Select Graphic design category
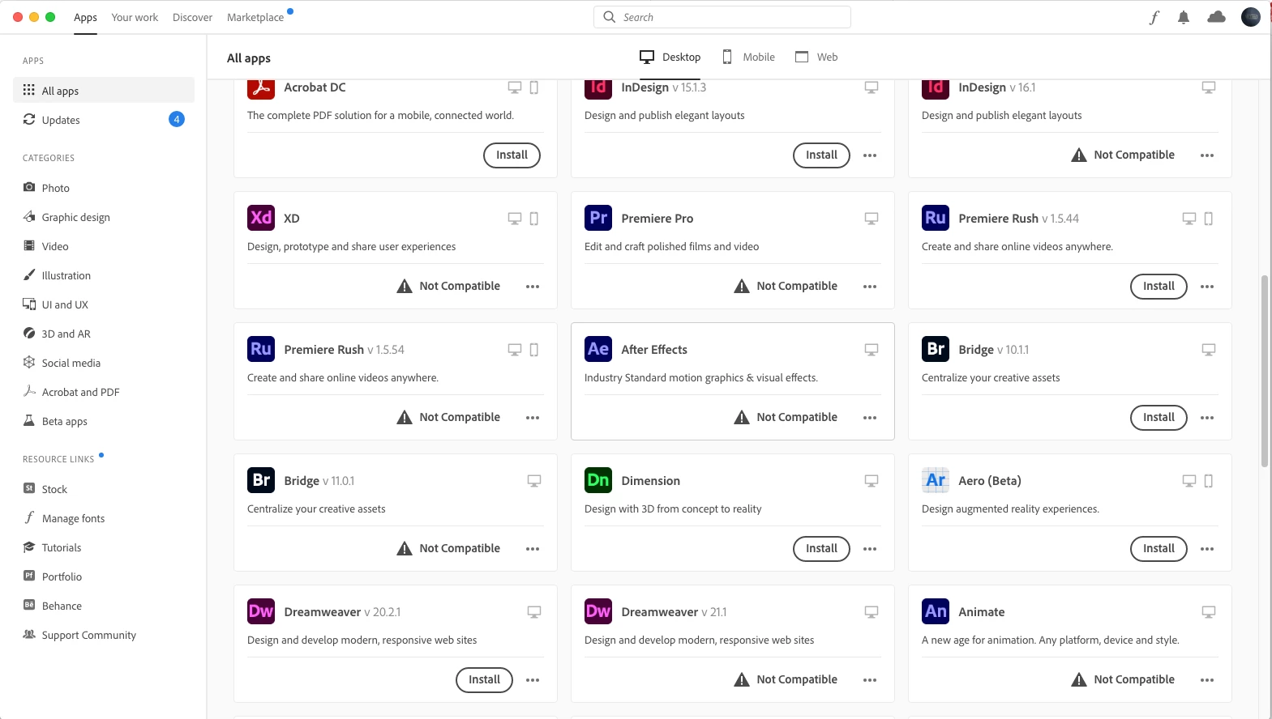 click(104, 217)
